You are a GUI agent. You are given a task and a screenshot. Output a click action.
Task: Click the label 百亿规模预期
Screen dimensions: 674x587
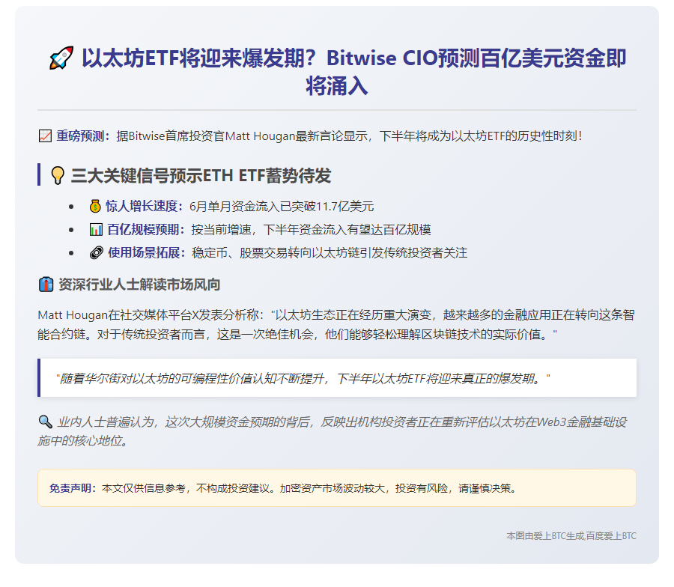click(x=143, y=229)
